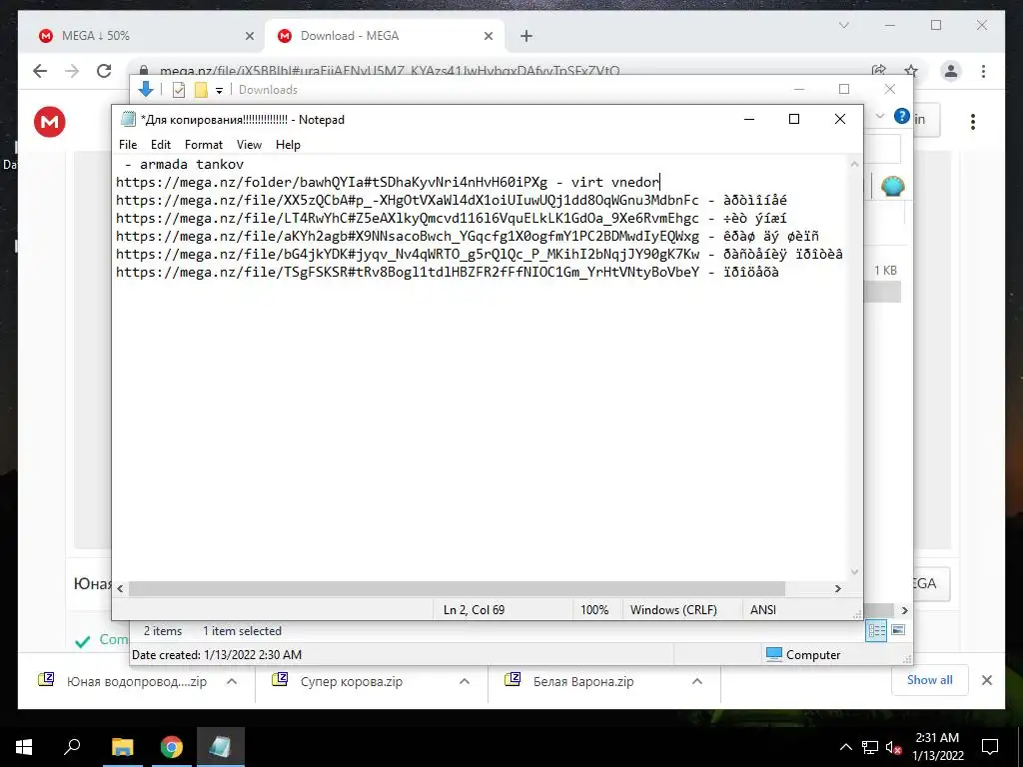The width and height of the screenshot is (1023, 767).
Task: Click Ln 2, Col 69 in status bar
Action: (475, 610)
